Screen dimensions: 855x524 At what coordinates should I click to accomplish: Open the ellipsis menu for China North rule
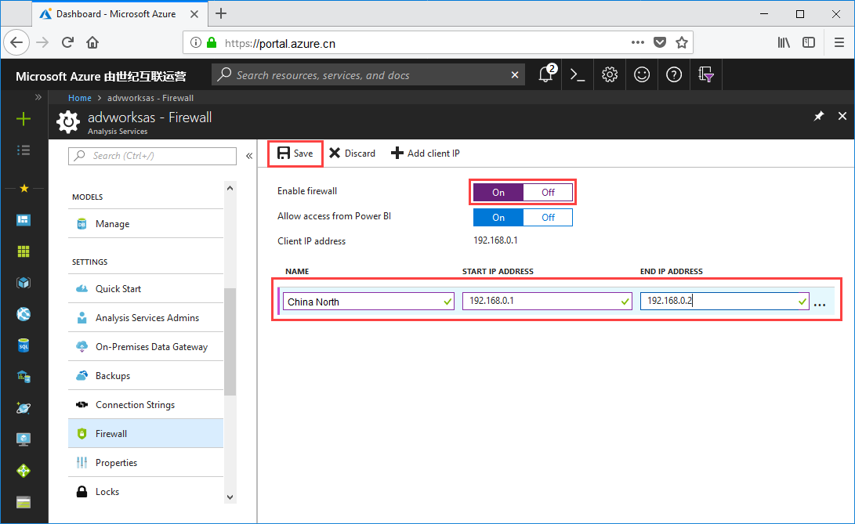pyautogui.click(x=820, y=304)
